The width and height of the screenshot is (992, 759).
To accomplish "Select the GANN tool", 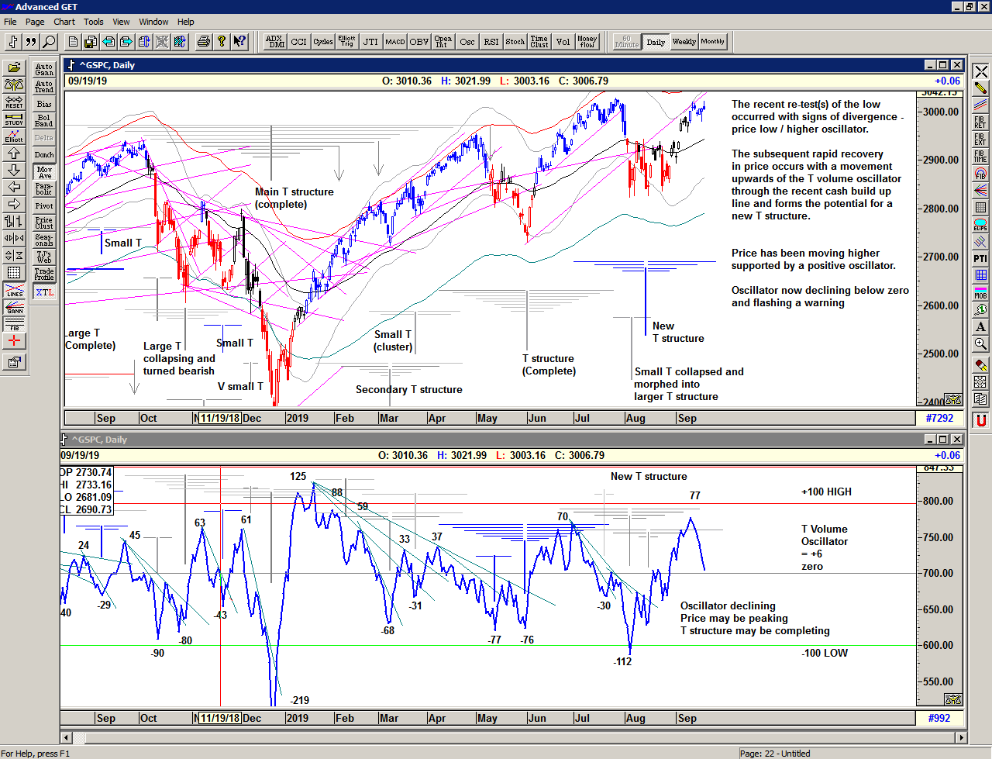I will [15, 305].
